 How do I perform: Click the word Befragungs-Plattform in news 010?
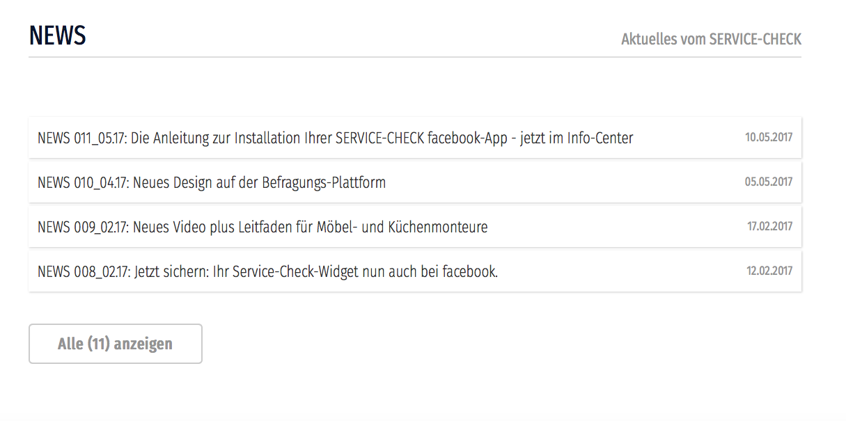(324, 182)
